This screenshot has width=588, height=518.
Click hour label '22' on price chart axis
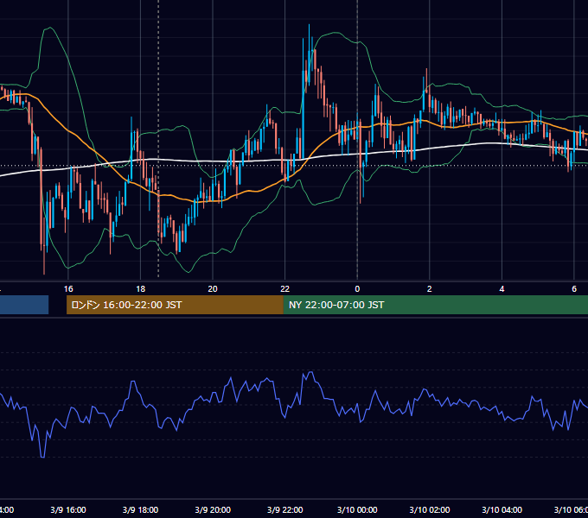point(285,289)
